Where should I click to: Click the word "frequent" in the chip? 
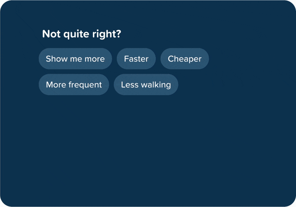(85, 85)
